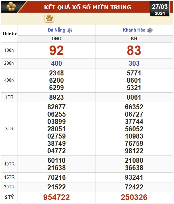Click the number 37744

click(x=134, y=122)
